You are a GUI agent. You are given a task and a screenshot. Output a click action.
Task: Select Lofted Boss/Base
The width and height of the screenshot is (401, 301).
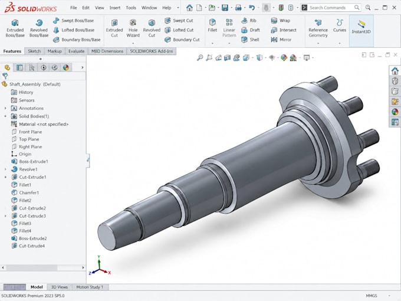[74, 30]
